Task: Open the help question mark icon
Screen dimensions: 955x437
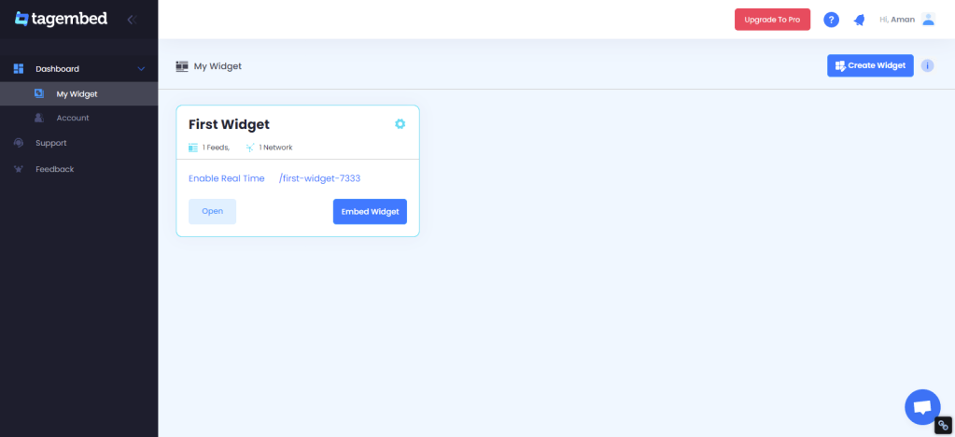Action: [x=831, y=20]
